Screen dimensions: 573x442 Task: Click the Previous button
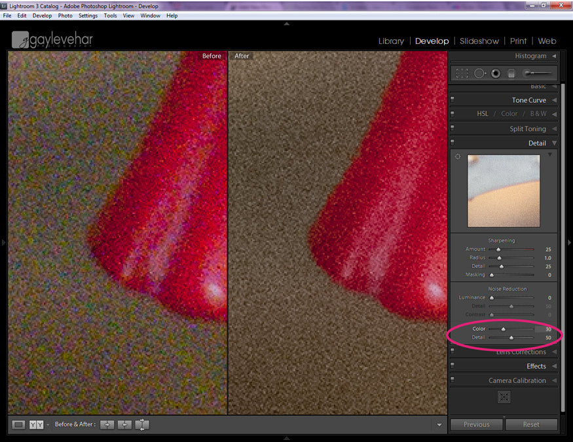(x=476, y=424)
